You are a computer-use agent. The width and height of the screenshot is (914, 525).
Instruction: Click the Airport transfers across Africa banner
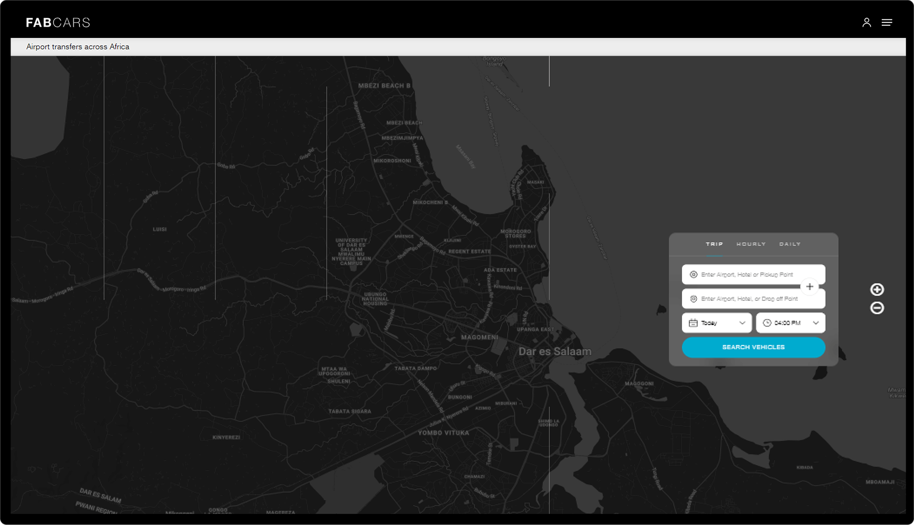tap(78, 47)
